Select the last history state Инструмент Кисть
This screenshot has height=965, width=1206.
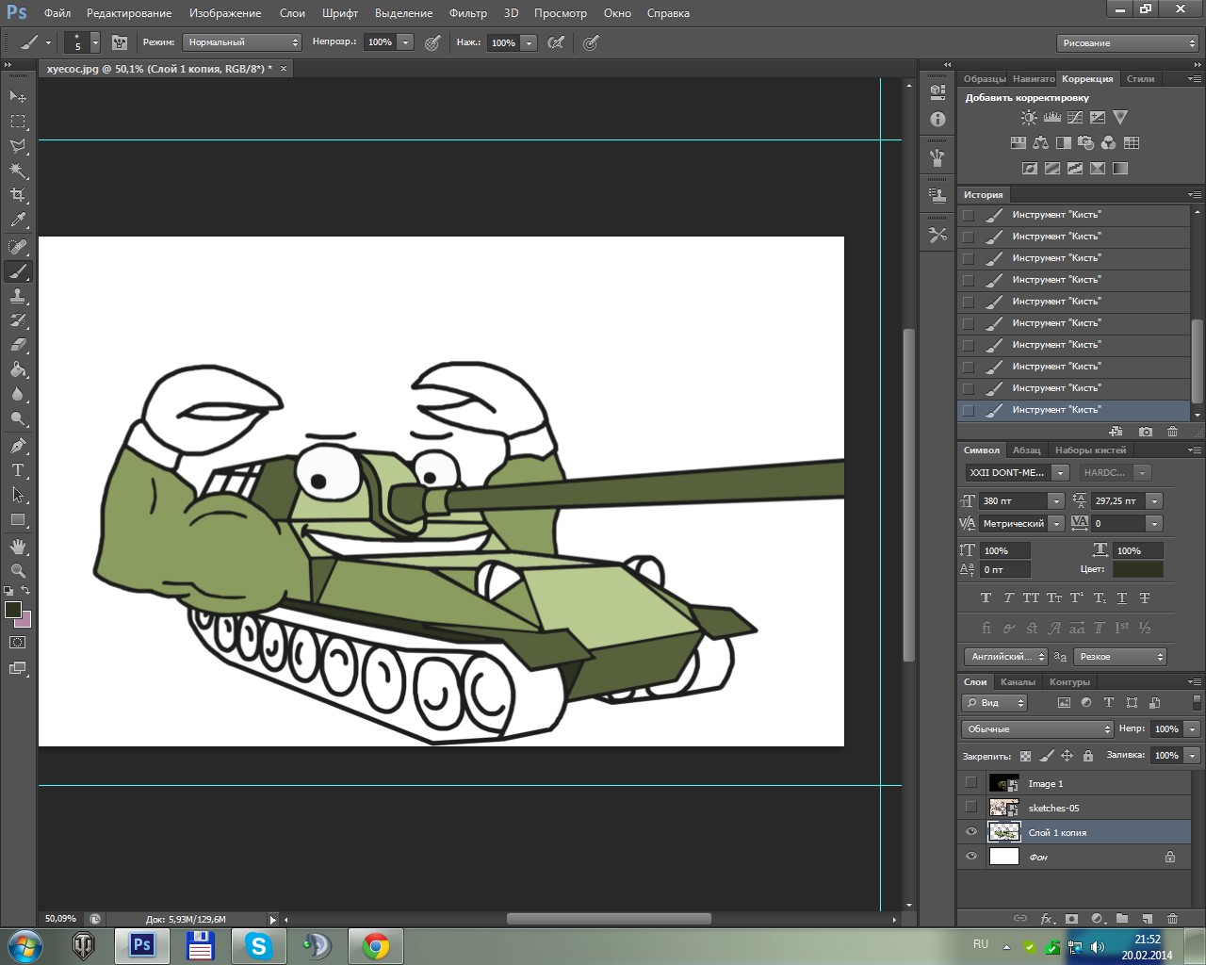1056,410
